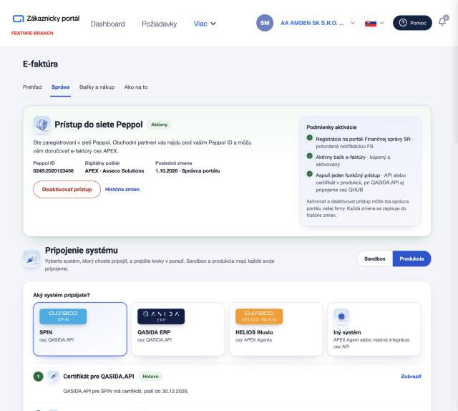Click the Asseco HELIOS iNuvio logo
458x411 pixels.
(x=259, y=316)
